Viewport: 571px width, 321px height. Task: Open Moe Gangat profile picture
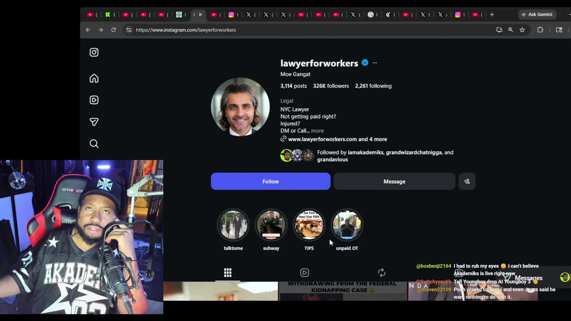240,107
